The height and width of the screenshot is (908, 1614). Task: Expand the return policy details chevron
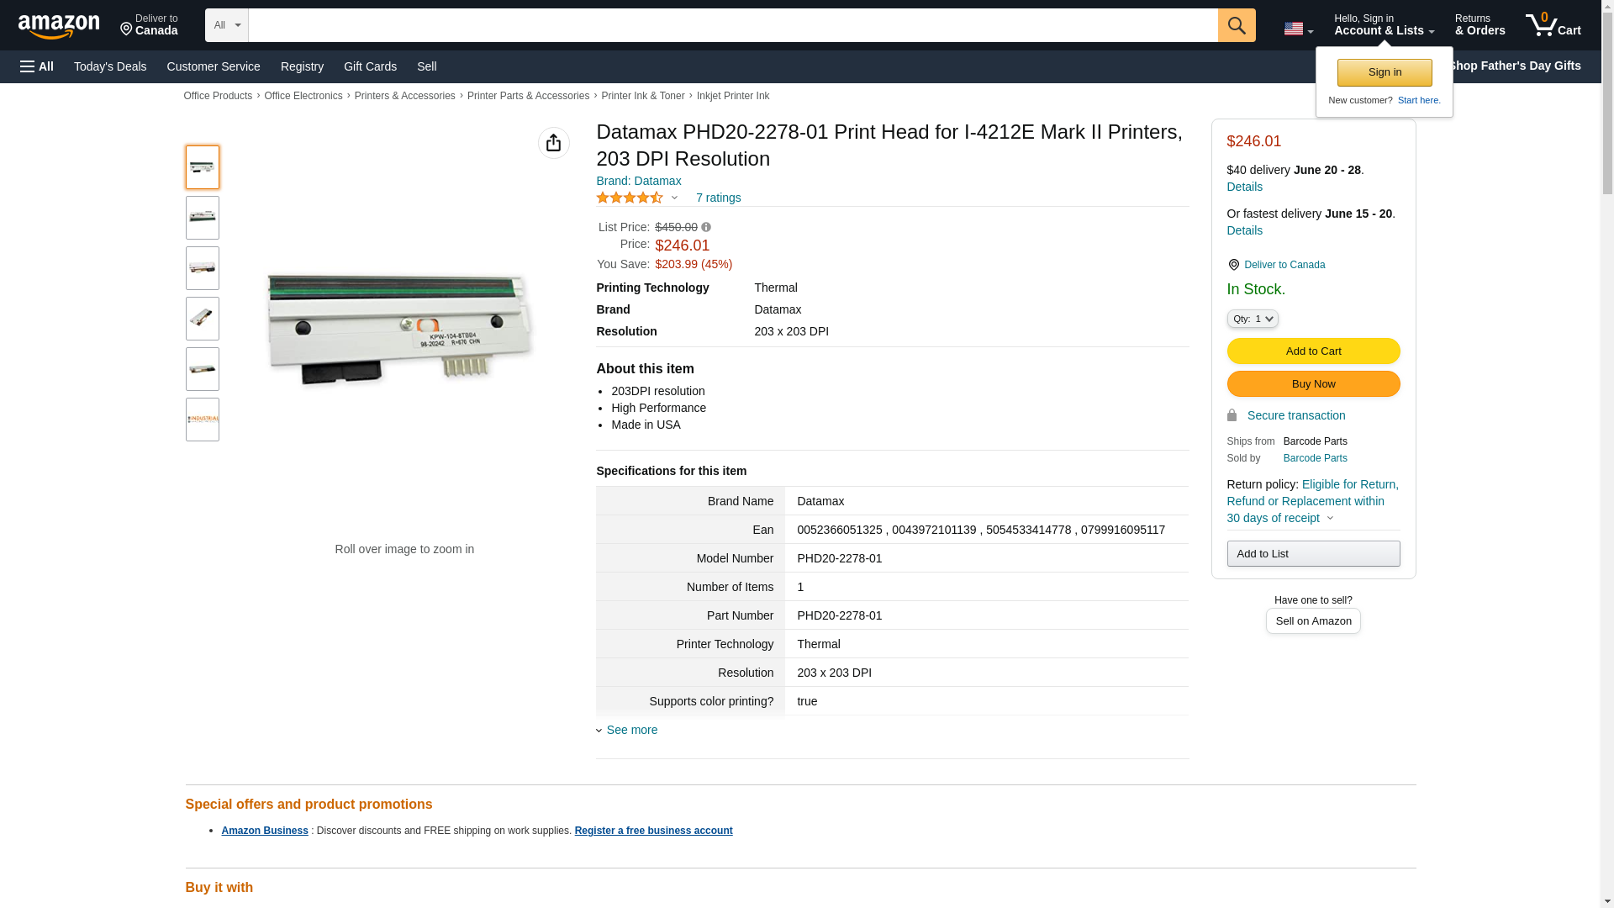[x=1330, y=518]
